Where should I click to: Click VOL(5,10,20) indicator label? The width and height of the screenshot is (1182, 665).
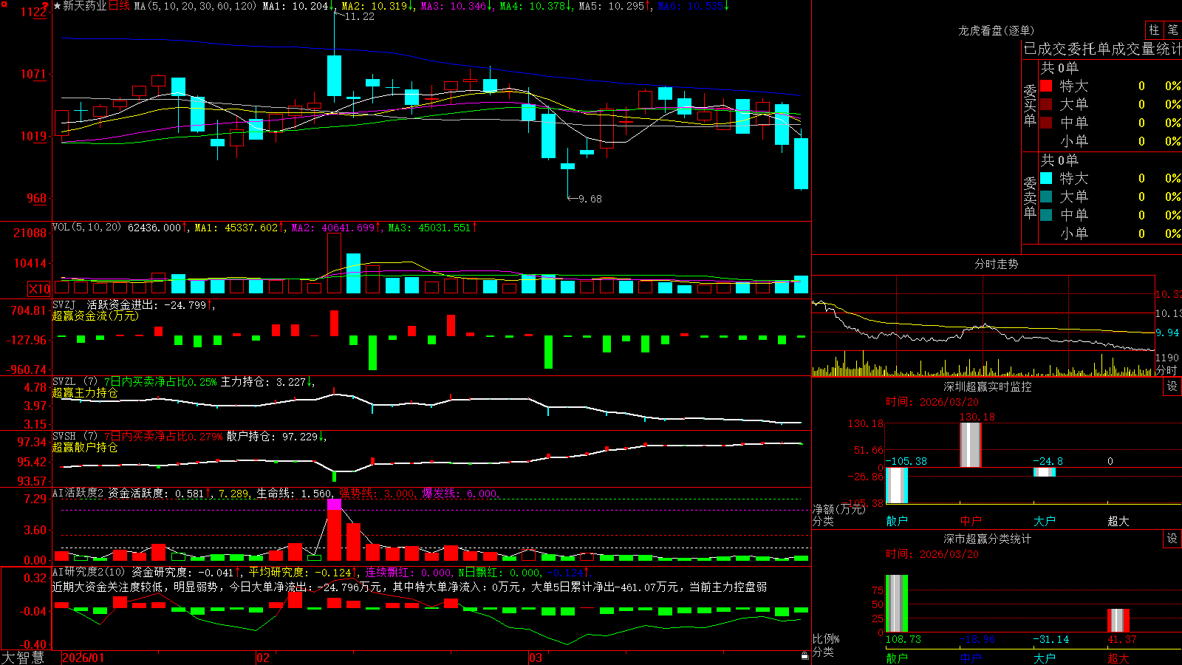tap(86, 228)
